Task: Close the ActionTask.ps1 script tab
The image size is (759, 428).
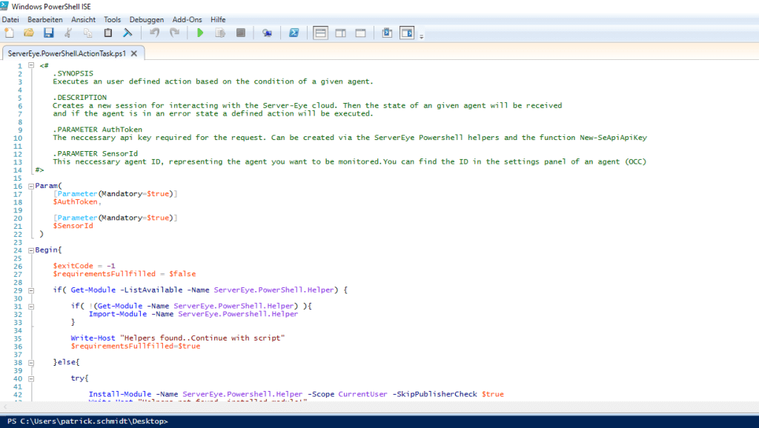Action: (x=134, y=53)
